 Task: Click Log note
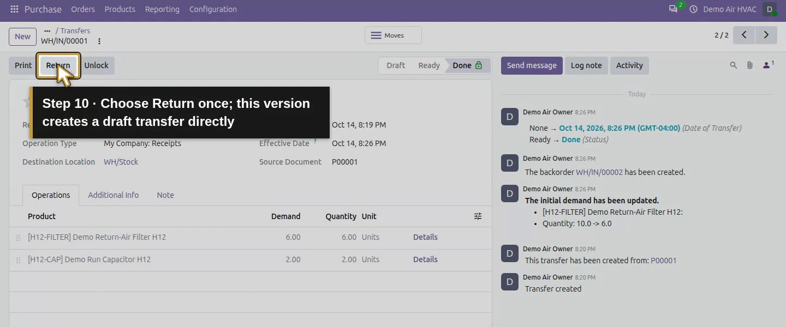click(586, 65)
